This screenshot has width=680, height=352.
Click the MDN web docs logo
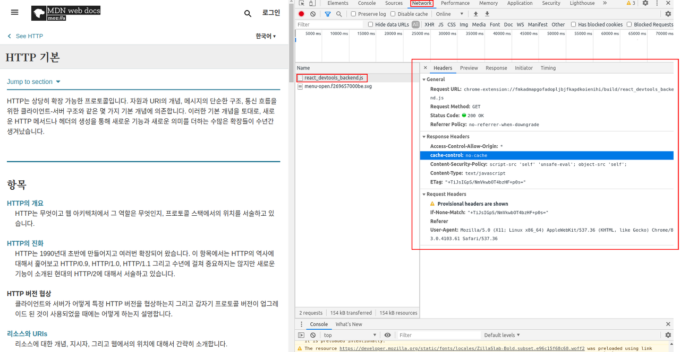(66, 13)
